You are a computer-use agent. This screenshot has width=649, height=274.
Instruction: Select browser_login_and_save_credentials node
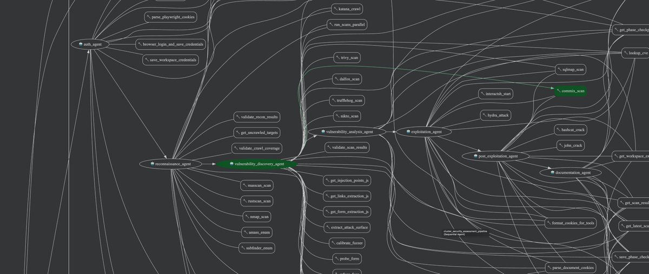click(170, 44)
